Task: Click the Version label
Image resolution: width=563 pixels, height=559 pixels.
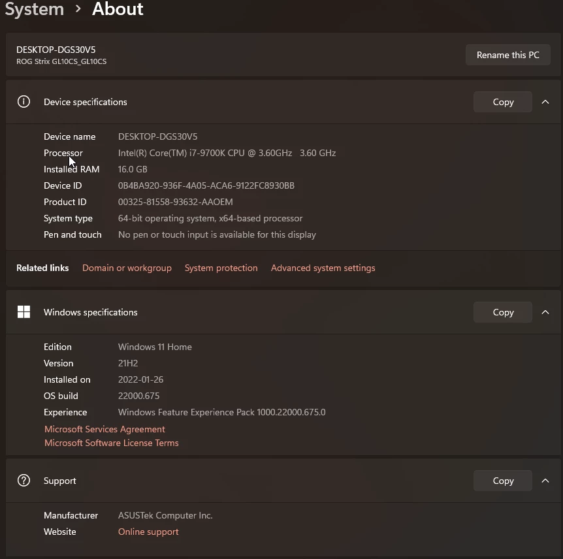Action: pyautogui.click(x=58, y=363)
